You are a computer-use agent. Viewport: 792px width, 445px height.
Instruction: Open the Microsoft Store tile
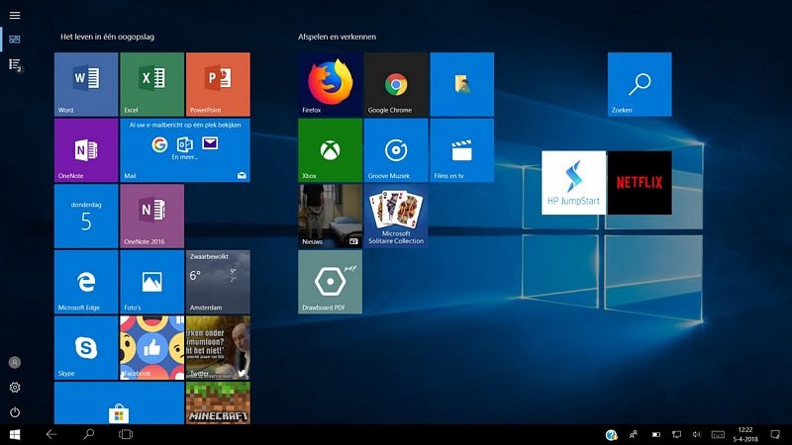click(119, 403)
